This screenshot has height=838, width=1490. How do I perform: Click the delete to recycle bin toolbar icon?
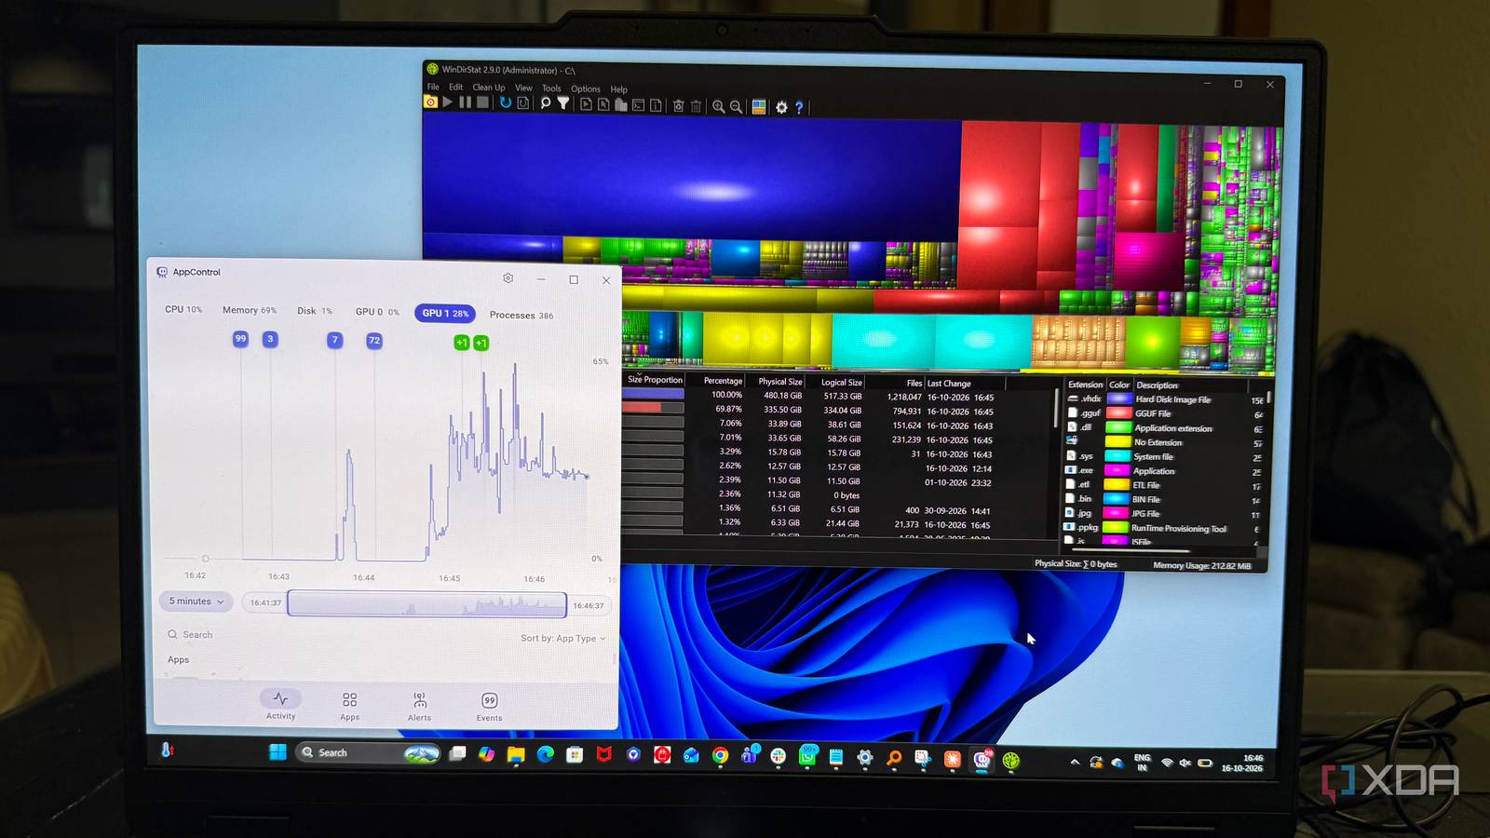[679, 106]
